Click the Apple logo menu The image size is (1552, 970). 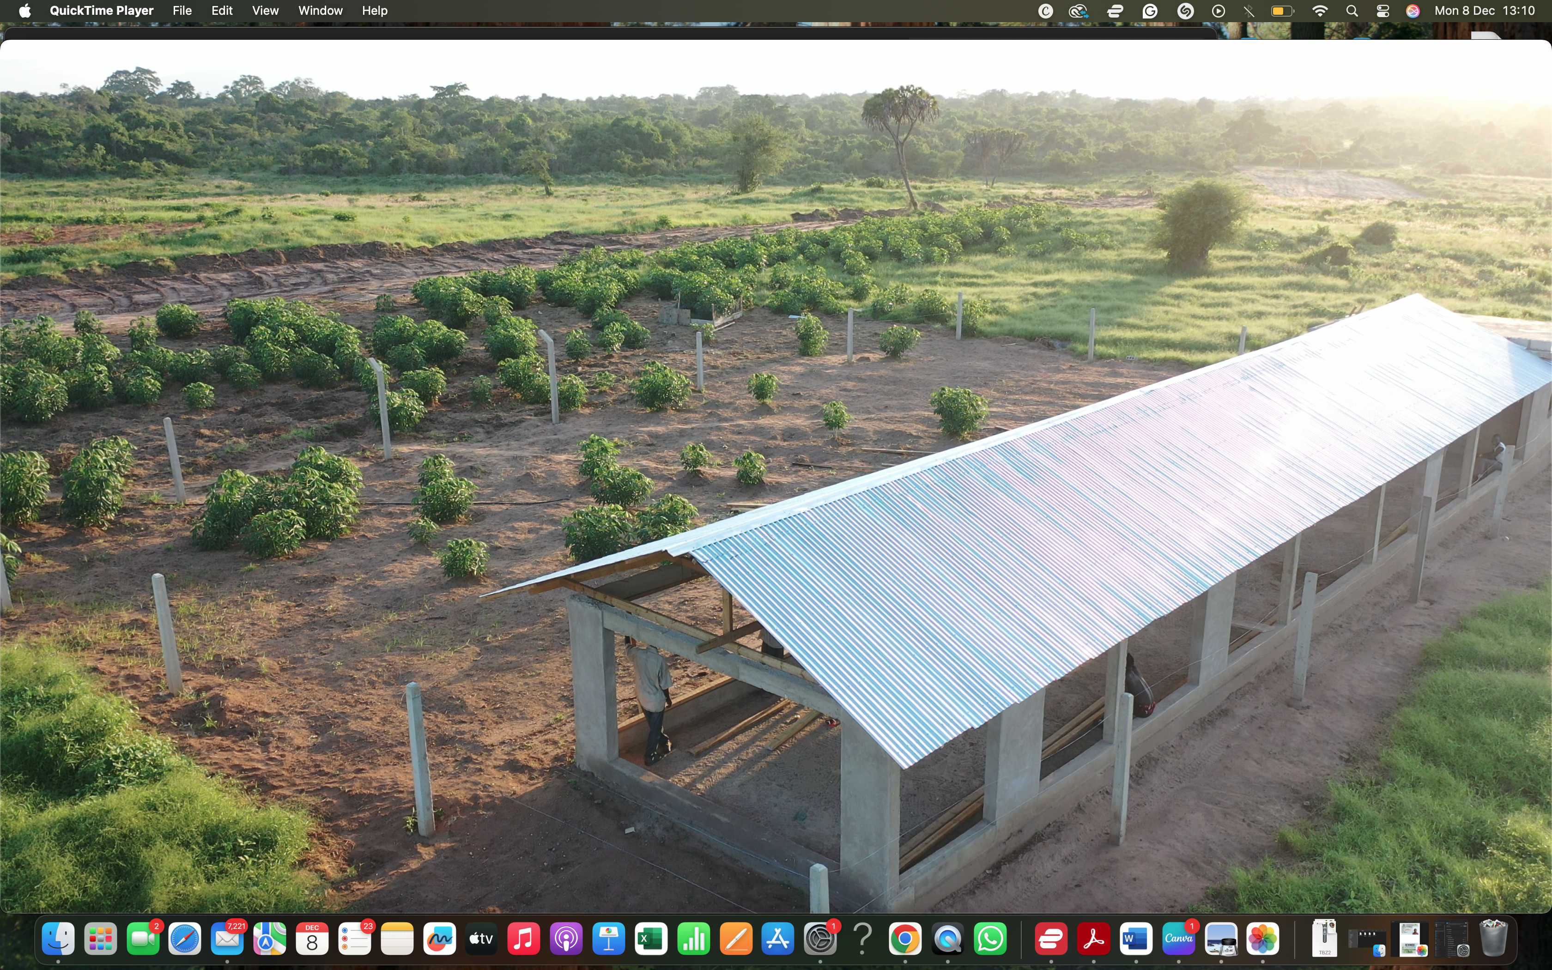tap(25, 10)
